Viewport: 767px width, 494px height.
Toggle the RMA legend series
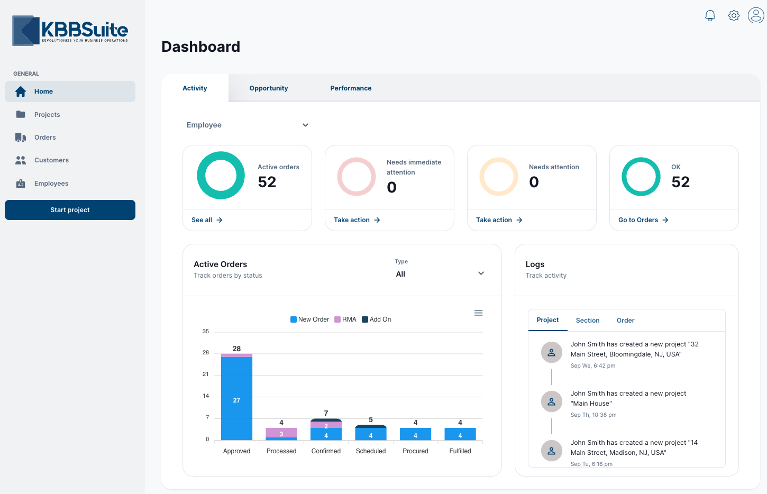point(345,319)
